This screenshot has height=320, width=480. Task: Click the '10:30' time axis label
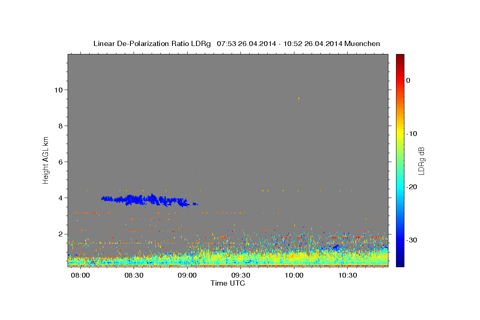[x=348, y=276]
